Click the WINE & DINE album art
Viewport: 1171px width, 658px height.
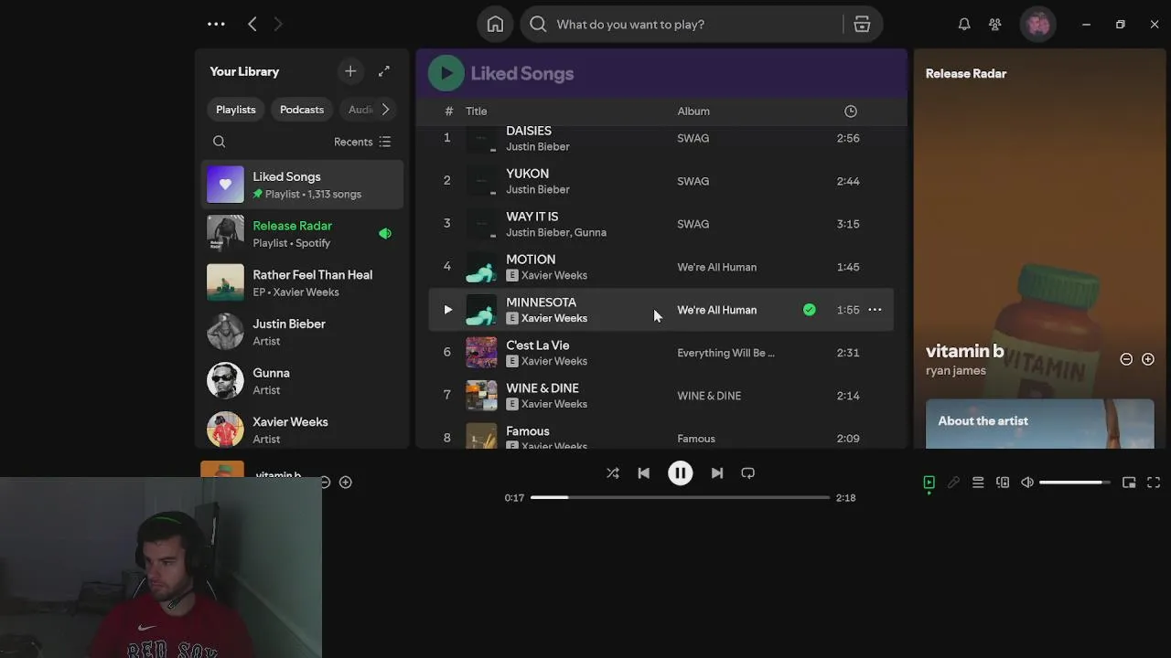481,396
